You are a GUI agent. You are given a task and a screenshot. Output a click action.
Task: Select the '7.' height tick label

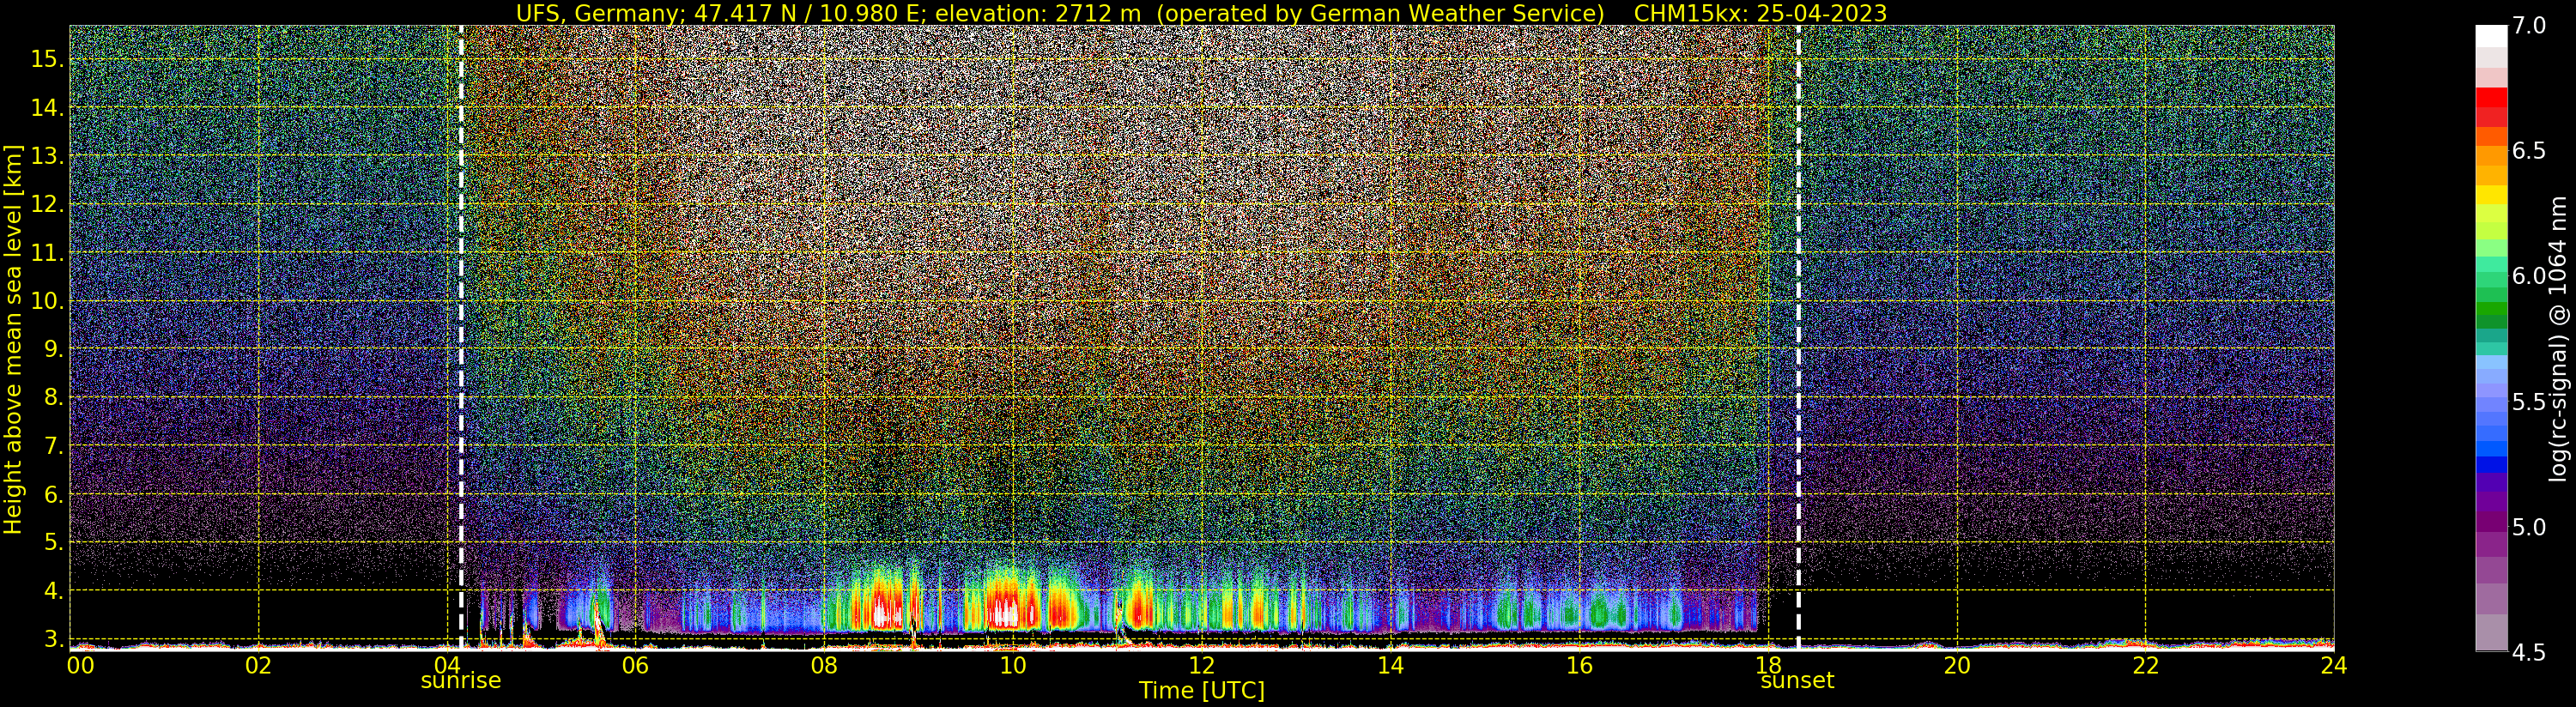pyautogui.click(x=53, y=446)
